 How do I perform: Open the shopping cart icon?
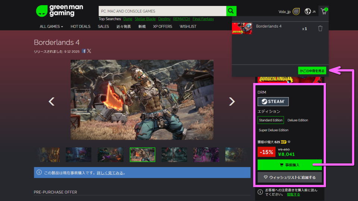tap(324, 11)
